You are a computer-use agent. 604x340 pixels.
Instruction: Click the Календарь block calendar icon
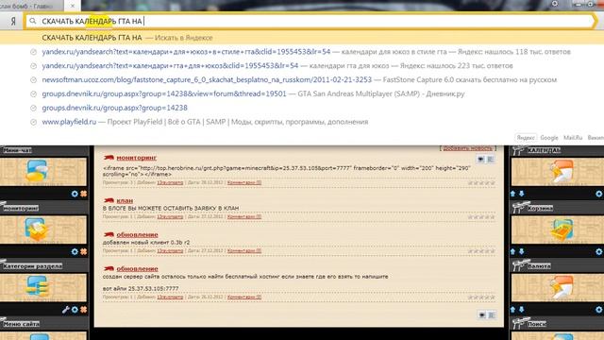(562, 171)
